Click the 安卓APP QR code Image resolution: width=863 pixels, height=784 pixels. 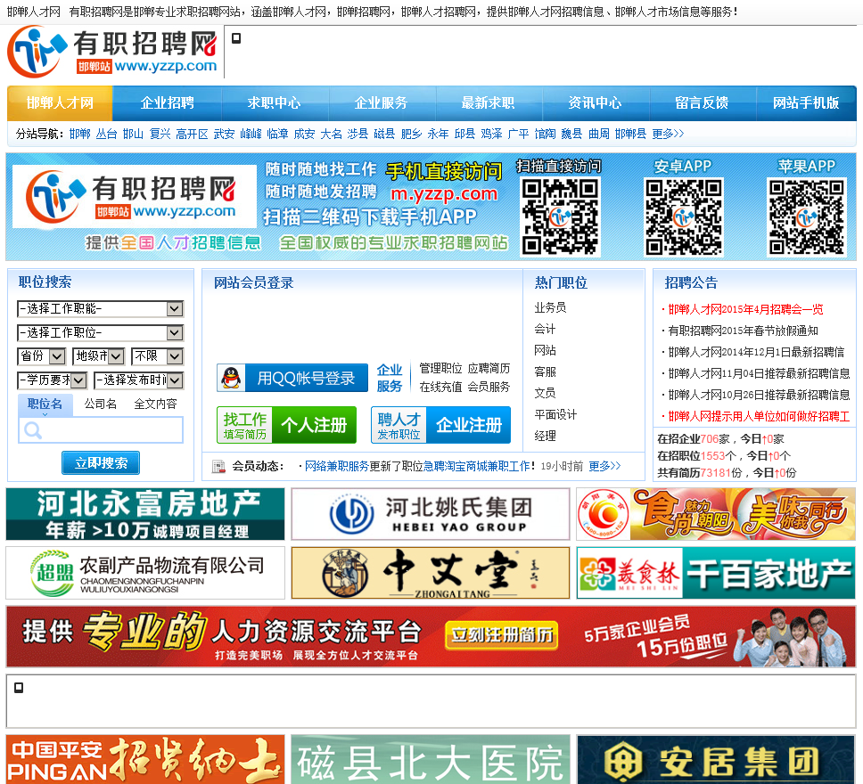[684, 216]
